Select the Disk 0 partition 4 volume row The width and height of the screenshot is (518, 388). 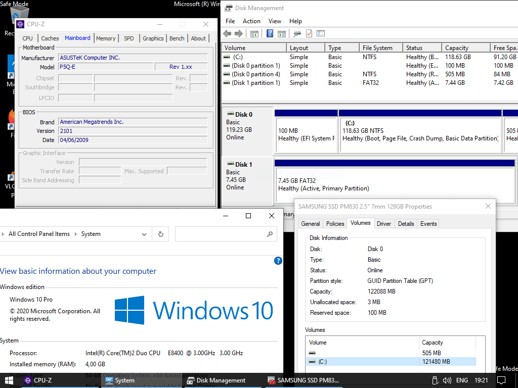[369, 74]
